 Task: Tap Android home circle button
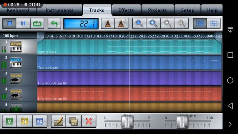[230, 80]
